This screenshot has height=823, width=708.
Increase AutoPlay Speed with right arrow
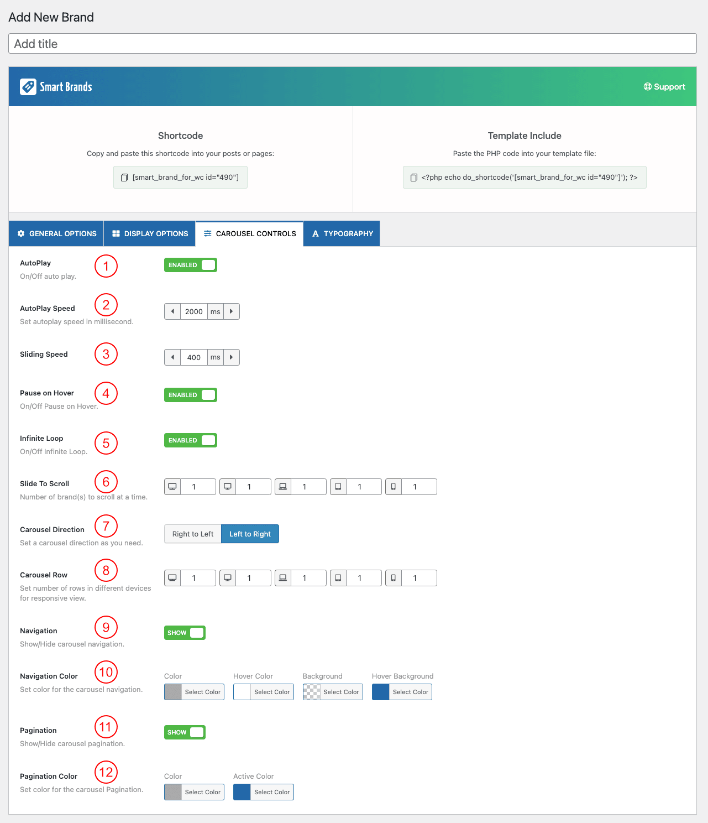point(231,311)
